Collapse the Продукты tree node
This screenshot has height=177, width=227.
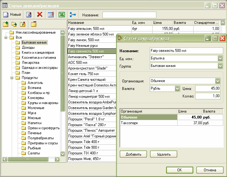click(12, 78)
